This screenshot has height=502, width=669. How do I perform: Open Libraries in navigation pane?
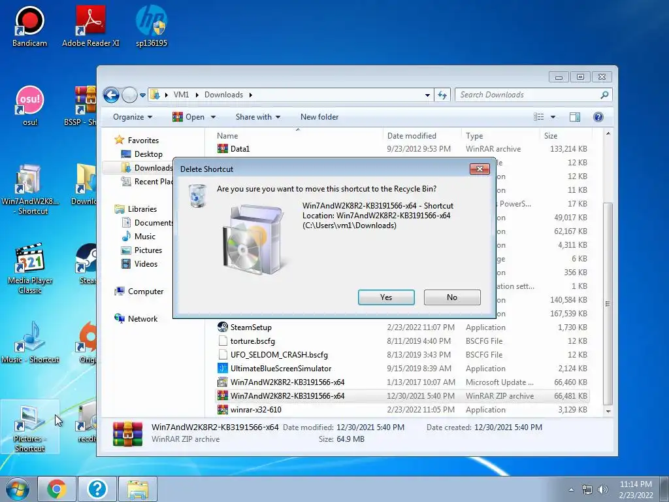136,209
